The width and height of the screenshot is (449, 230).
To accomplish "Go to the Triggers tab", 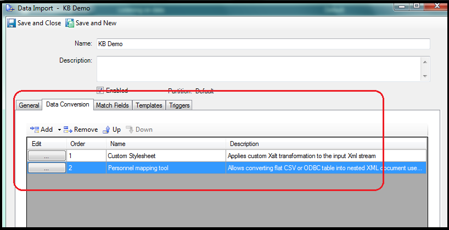I will click(x=179, y=105).
